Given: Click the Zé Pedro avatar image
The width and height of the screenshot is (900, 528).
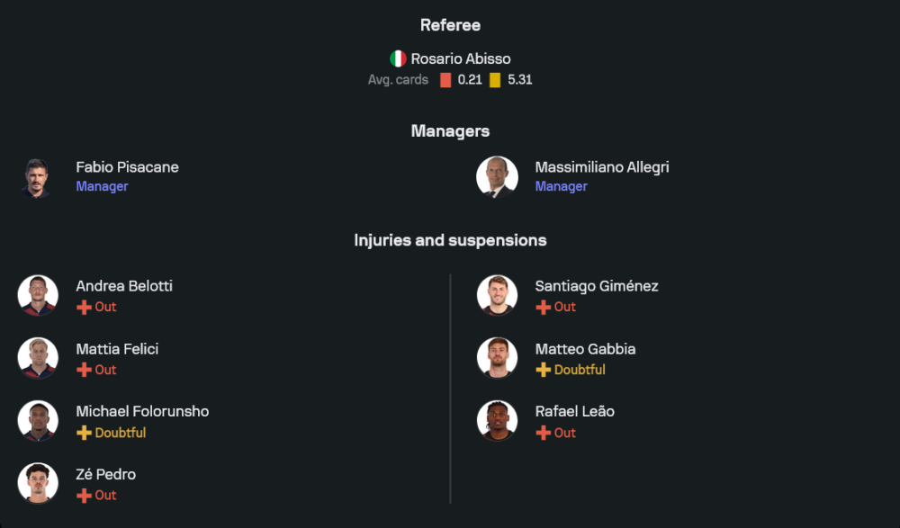Looking at the screenshot, I should pos(38,483).
